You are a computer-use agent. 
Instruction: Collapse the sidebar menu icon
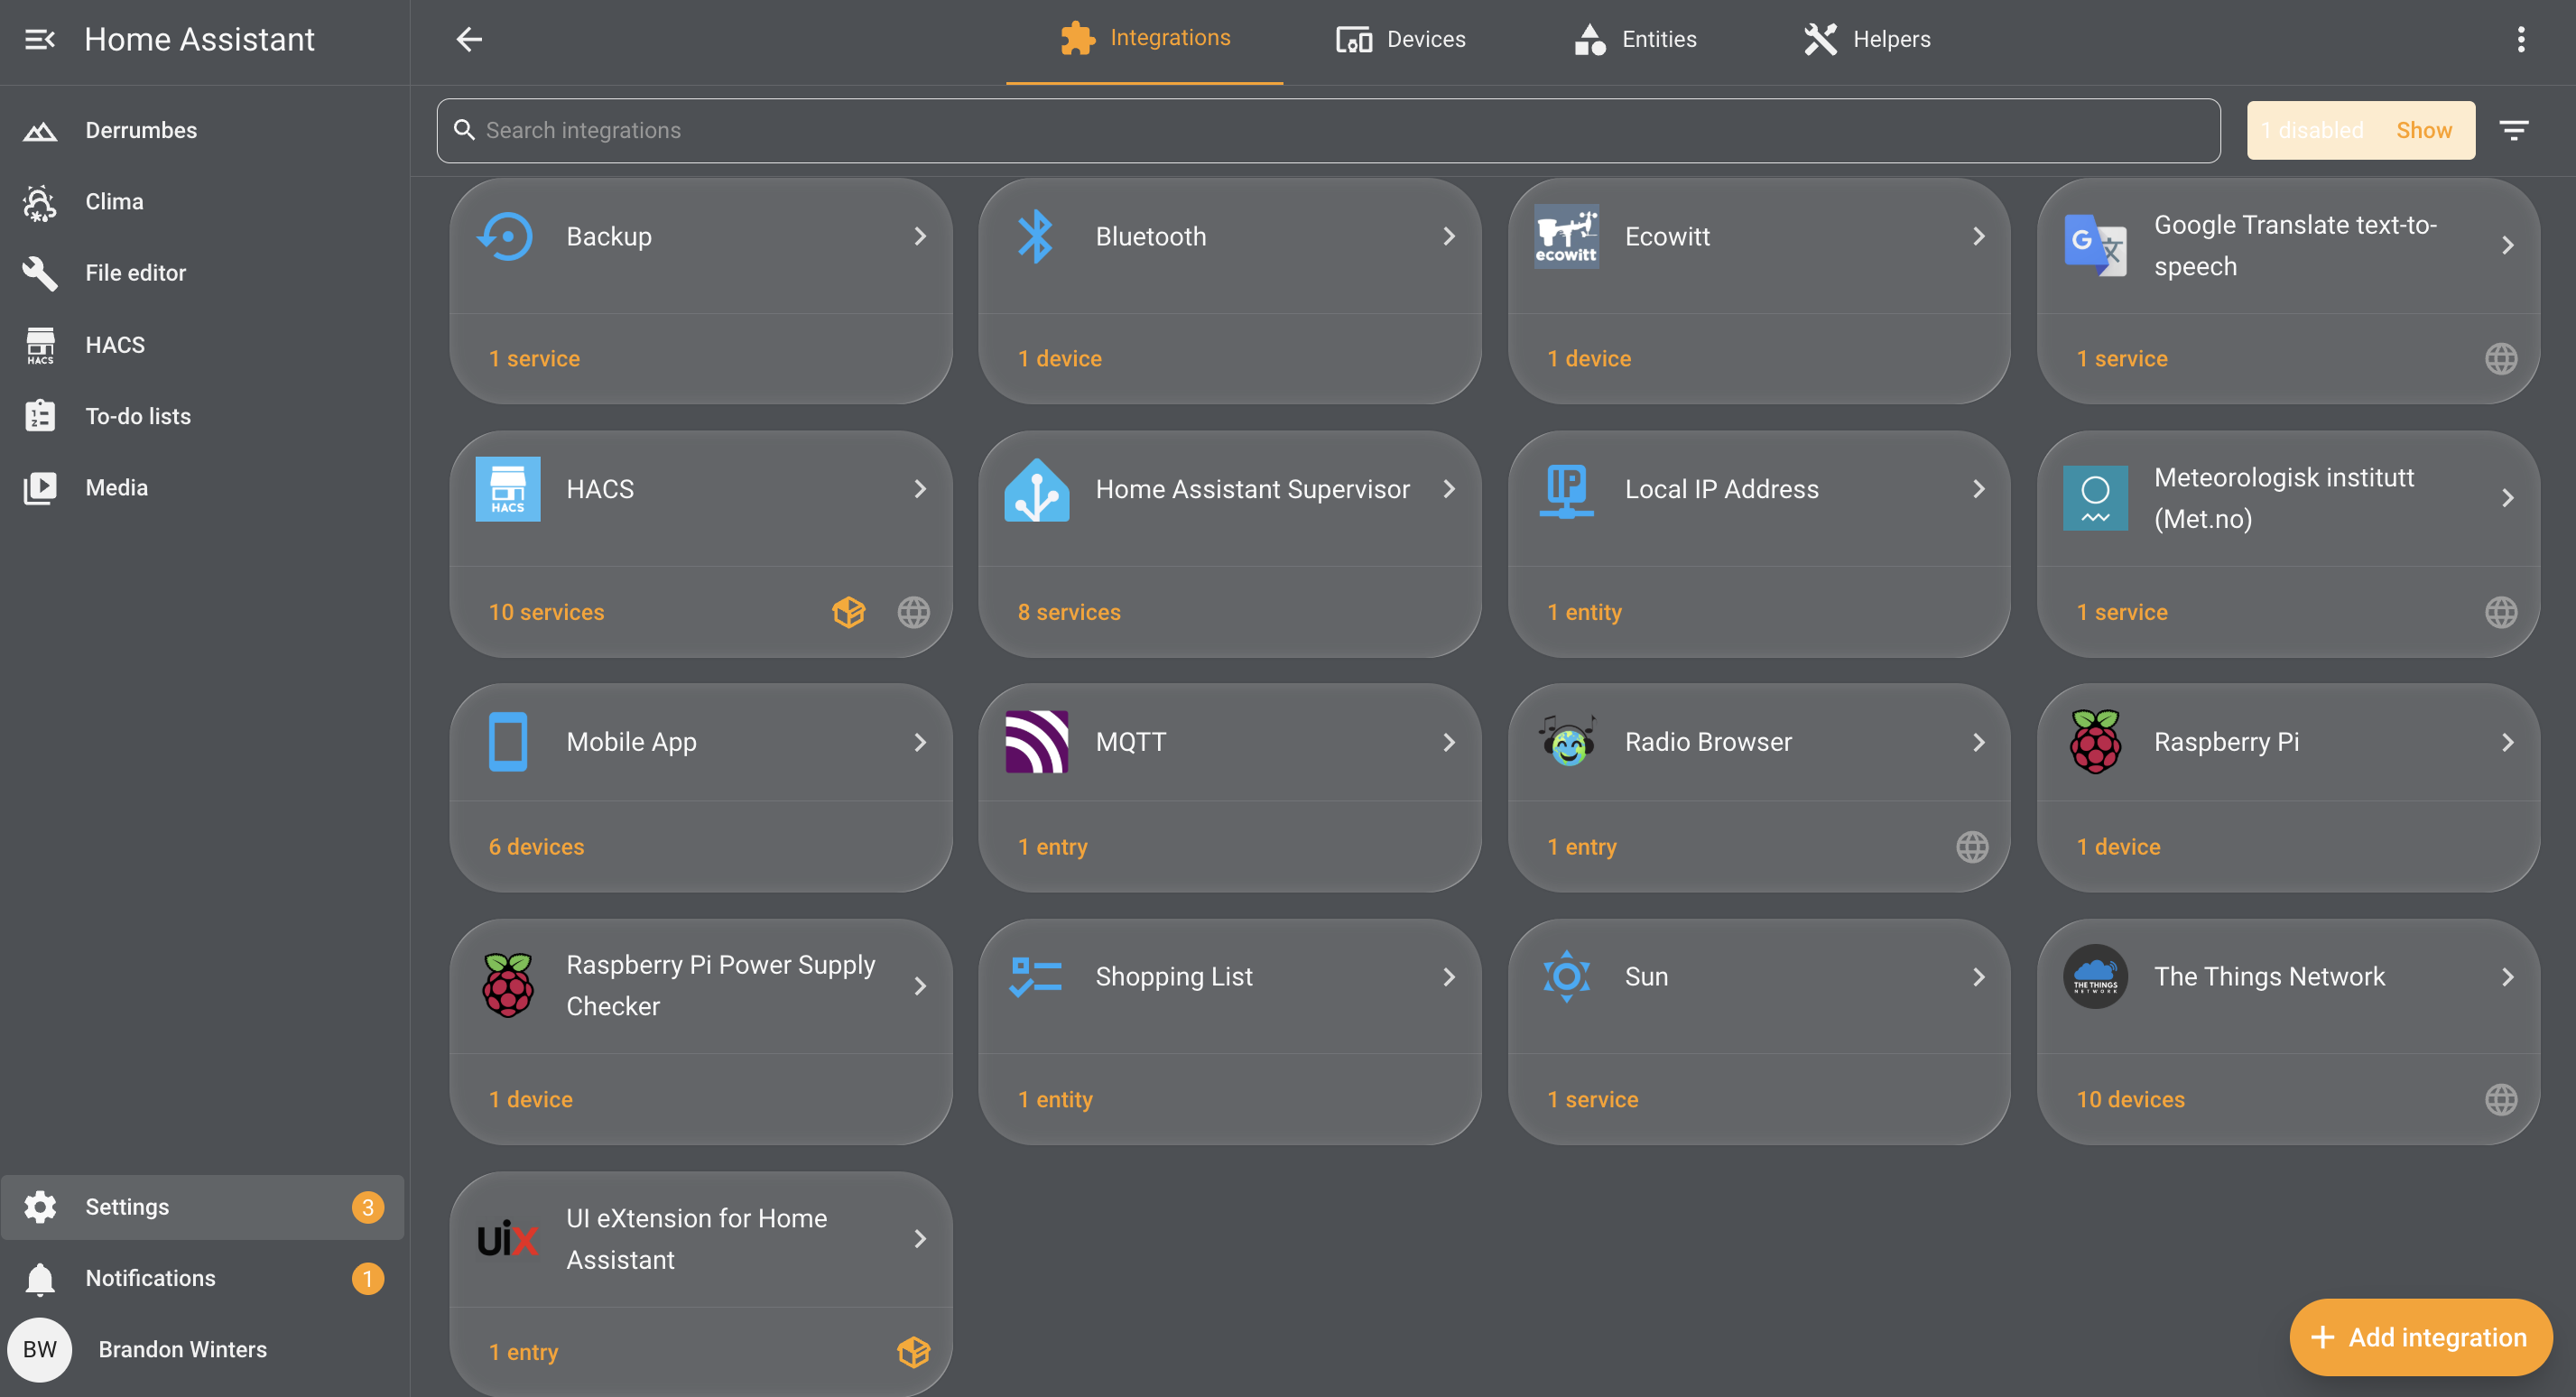(40, 39)
